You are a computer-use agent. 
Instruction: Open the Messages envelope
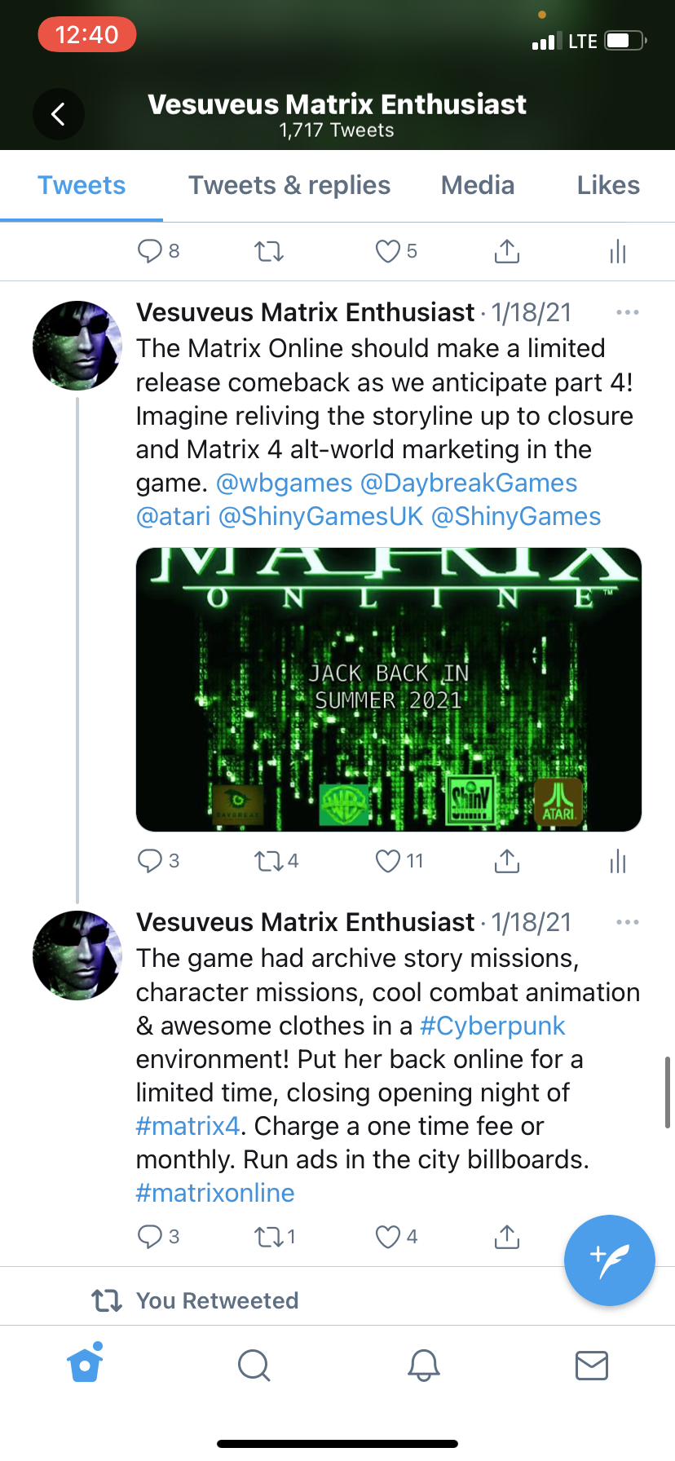click(x=592, y=1364)
